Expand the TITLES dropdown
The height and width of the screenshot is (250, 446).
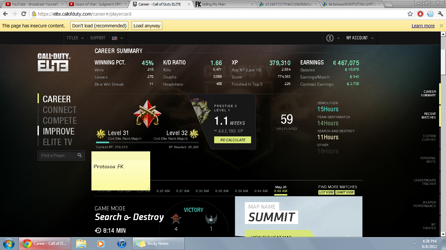75,38
